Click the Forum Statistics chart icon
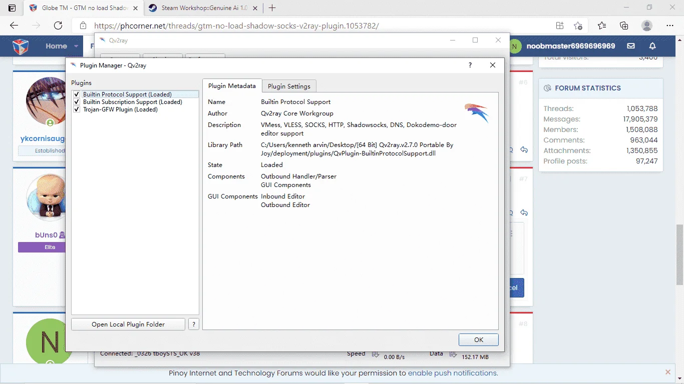 547,88
